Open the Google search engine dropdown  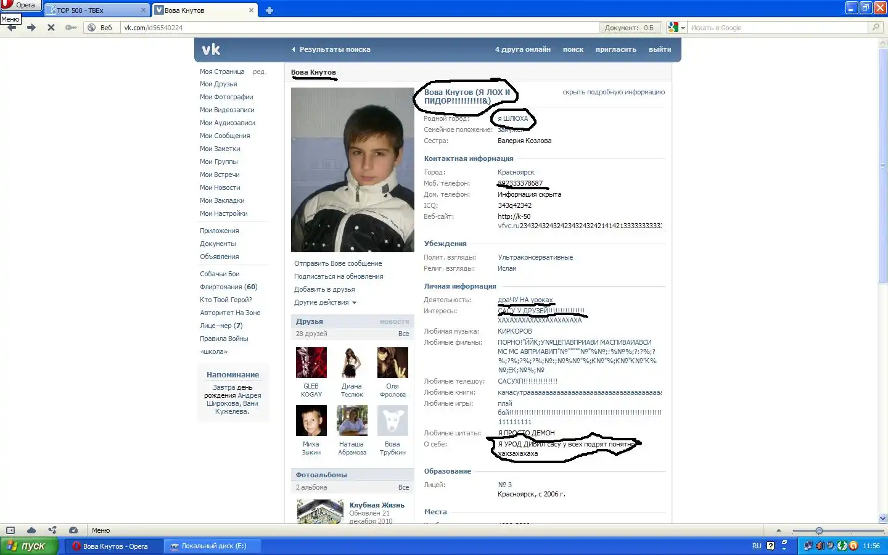(676, 28)
